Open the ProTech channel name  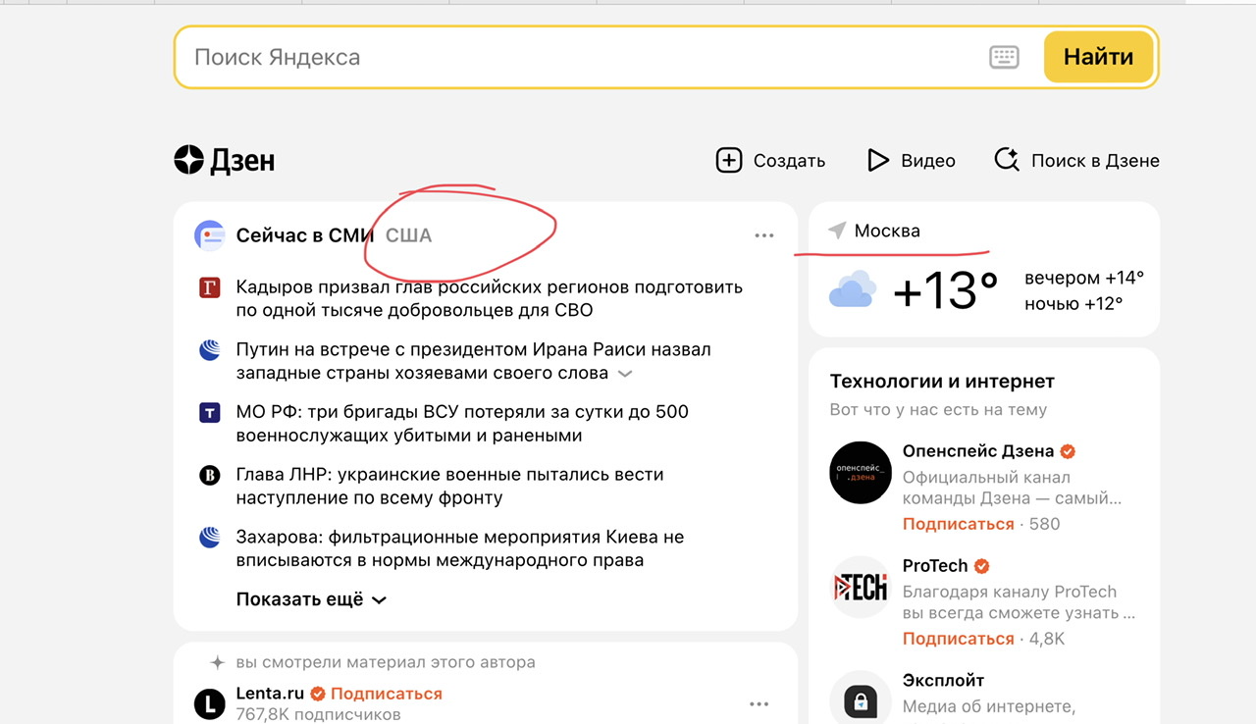[935, 566]
